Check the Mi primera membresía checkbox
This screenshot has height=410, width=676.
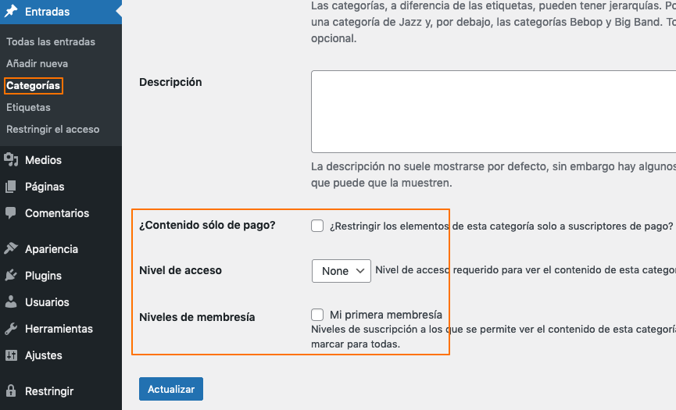coord(317,315)
